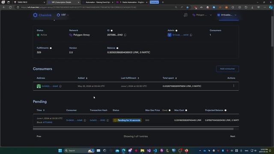Click the docs icon left of network selector
274x154 pixels.
point(185,15)
